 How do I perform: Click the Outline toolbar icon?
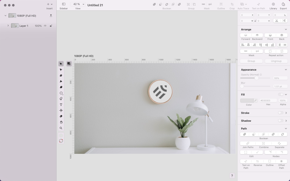coord(221,4)
